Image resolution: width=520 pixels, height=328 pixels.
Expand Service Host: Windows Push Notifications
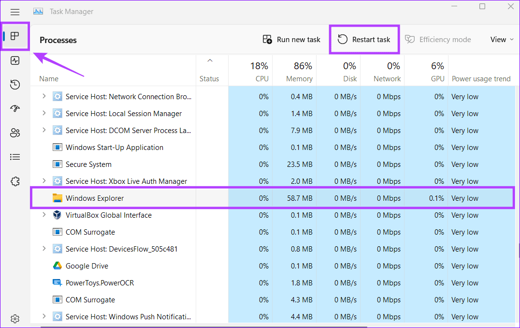[x=44, y=316]
